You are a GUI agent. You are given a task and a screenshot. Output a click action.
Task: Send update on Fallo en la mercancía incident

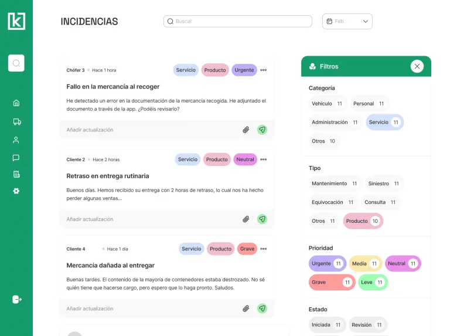coord(262,130)
